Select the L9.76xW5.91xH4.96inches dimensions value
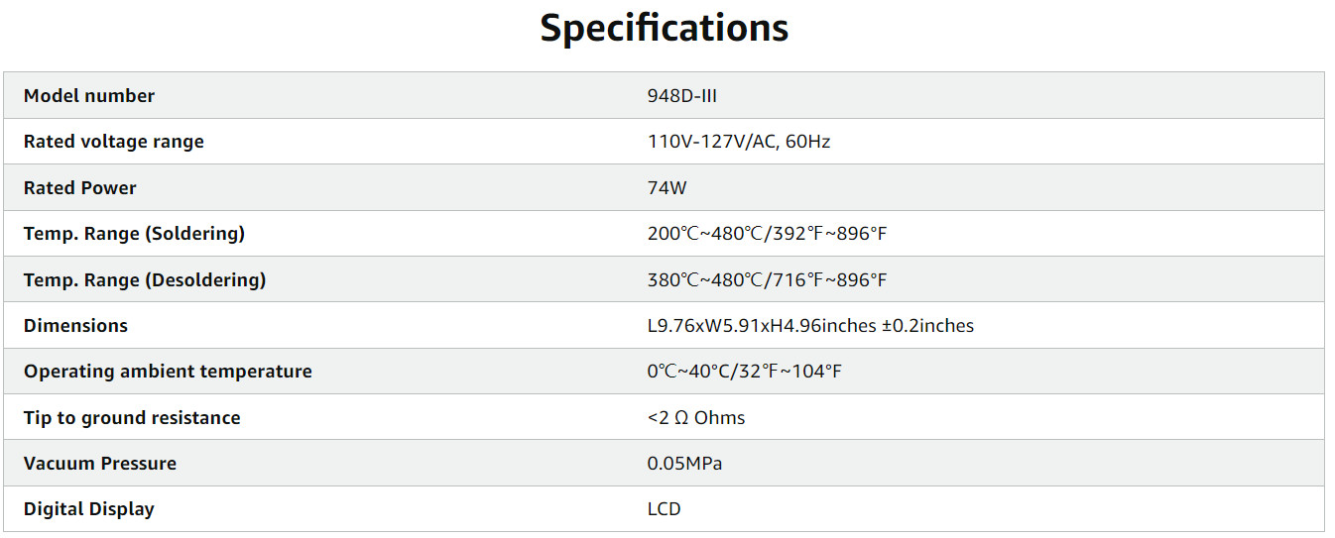This screenshot has width=1335, height=538. coord(810,326)
